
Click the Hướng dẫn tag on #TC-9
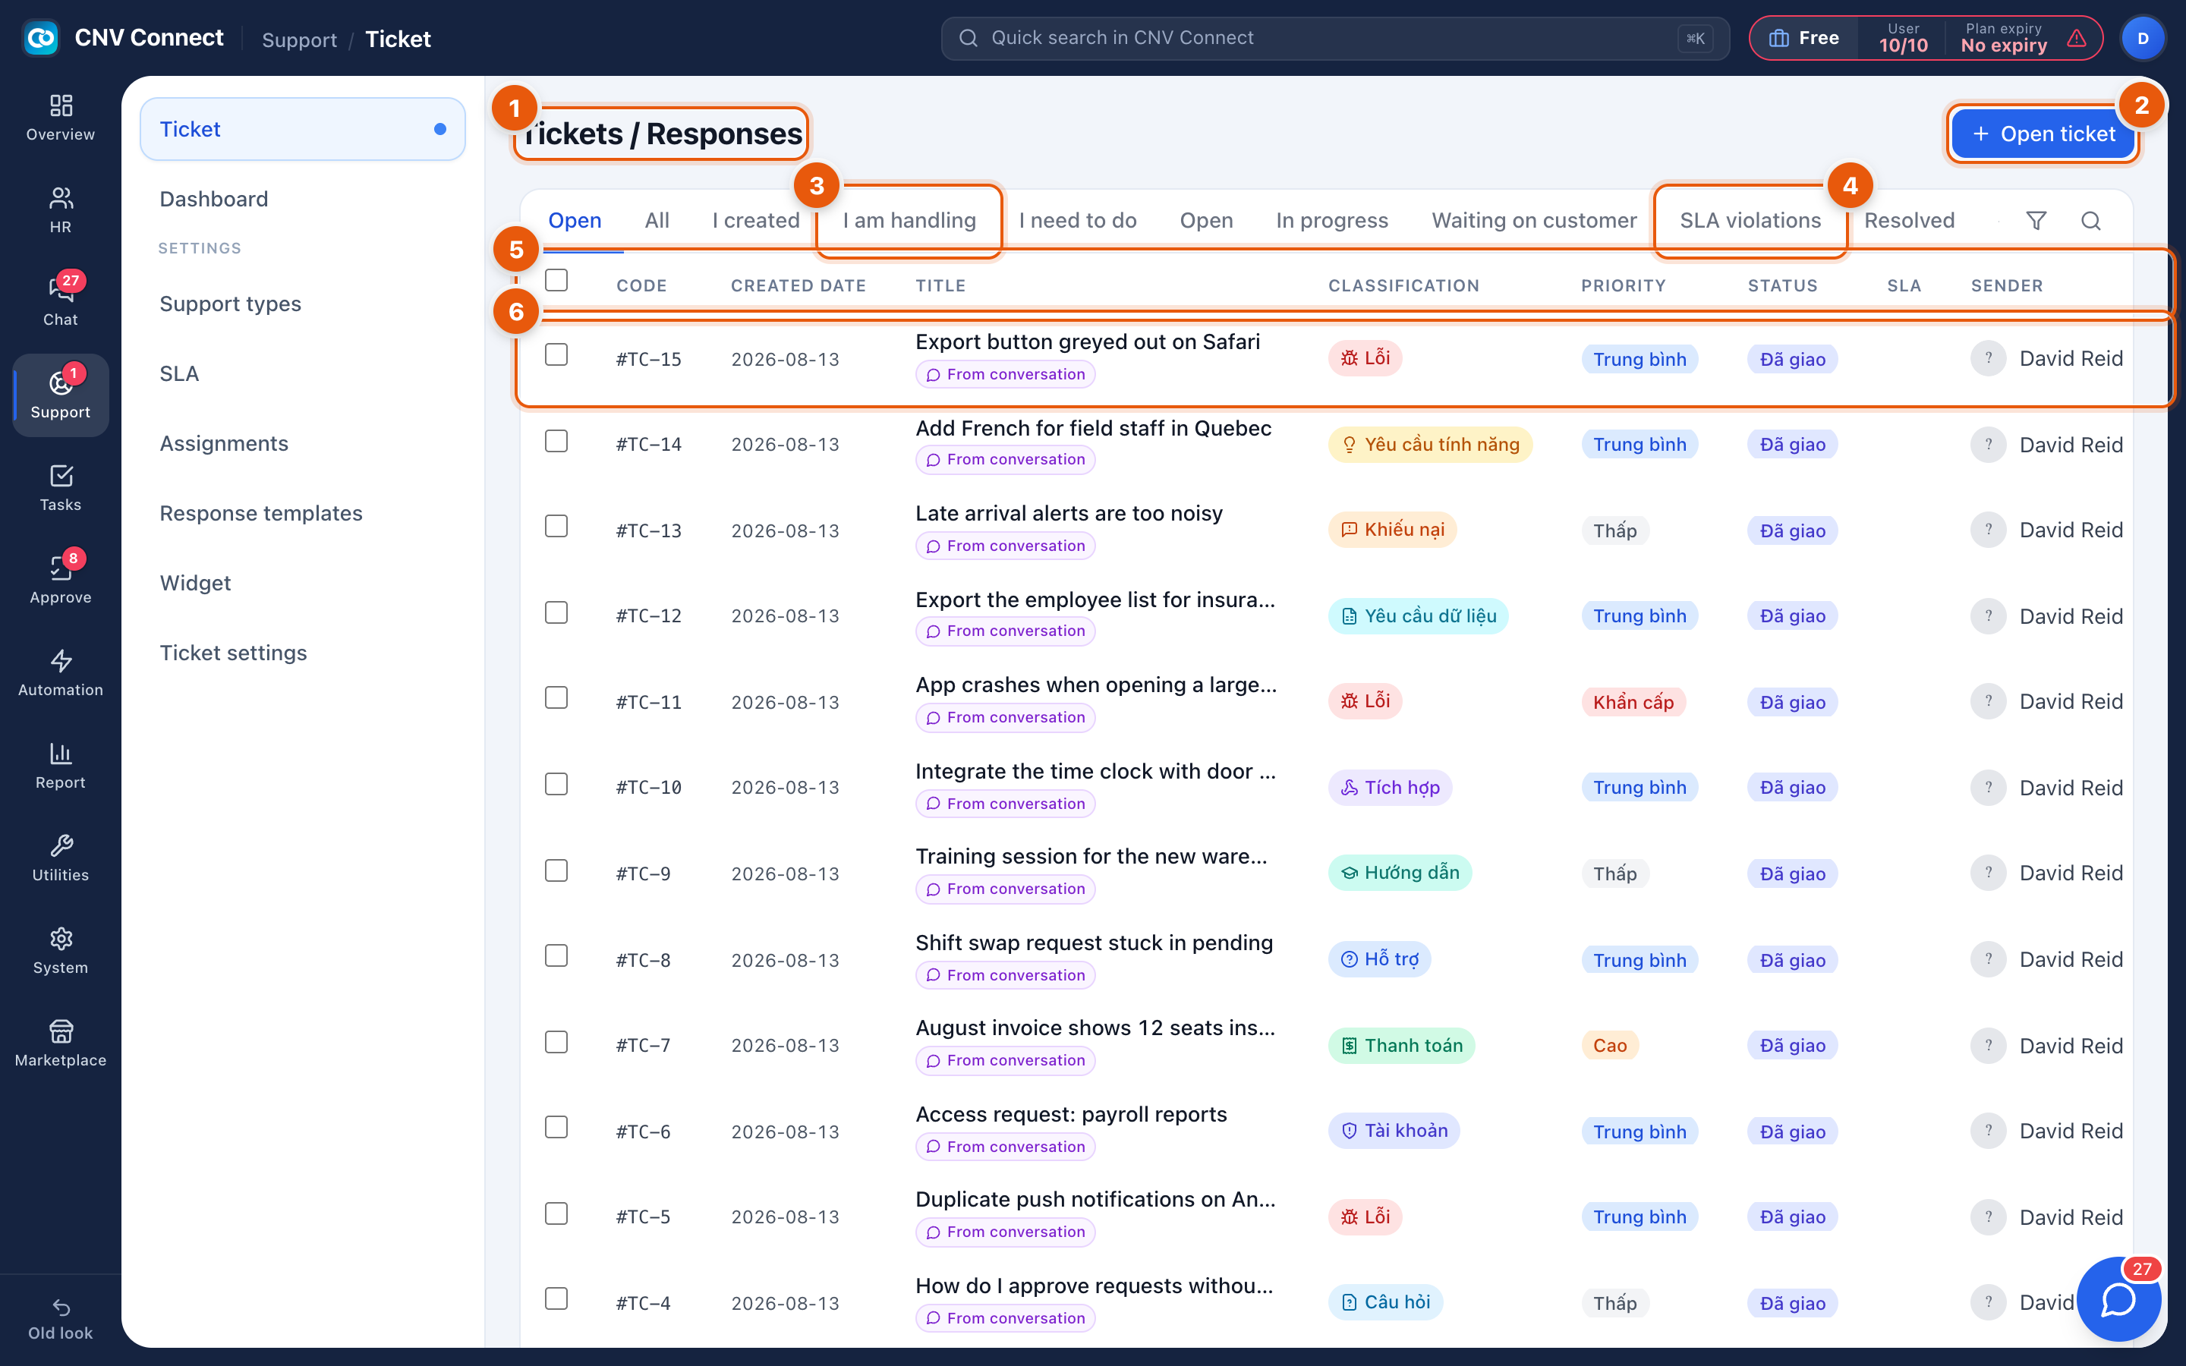pos(1399,873)
